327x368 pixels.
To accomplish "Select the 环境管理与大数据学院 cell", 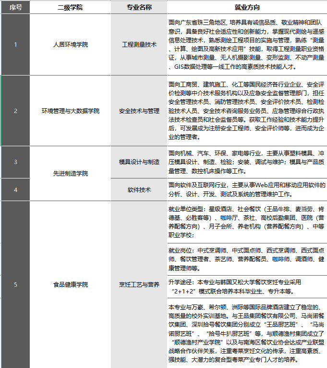I will coord(71,111).
